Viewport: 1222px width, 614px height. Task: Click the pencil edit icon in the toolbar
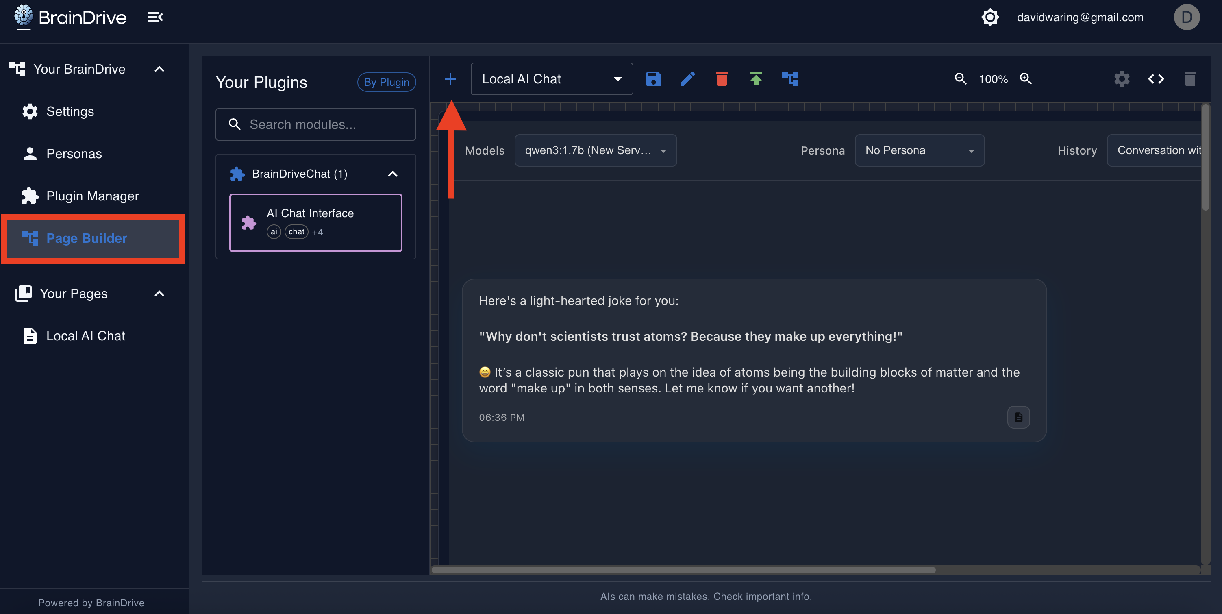(687, 79)
